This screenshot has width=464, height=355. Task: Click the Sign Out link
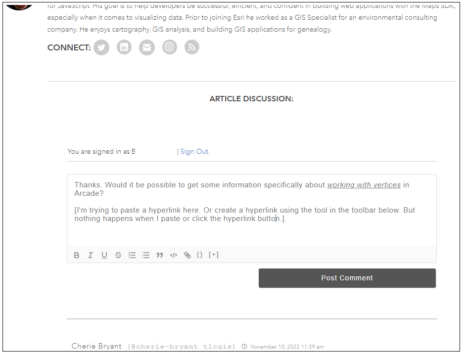[x=194, y=151]
